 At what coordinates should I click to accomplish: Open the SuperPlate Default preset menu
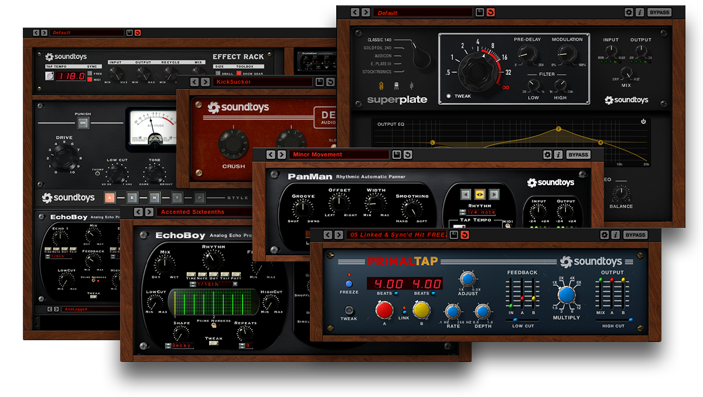click(x=423, y=12)
